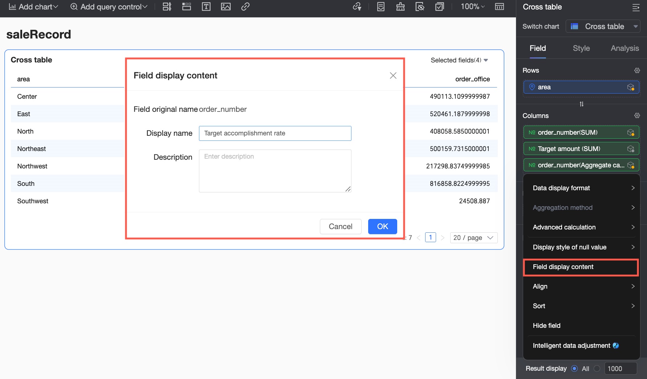The height and width of the screenshot is (379, 647).
Task: Select the Target amount (SUM) column field
Action: (581, 149)
